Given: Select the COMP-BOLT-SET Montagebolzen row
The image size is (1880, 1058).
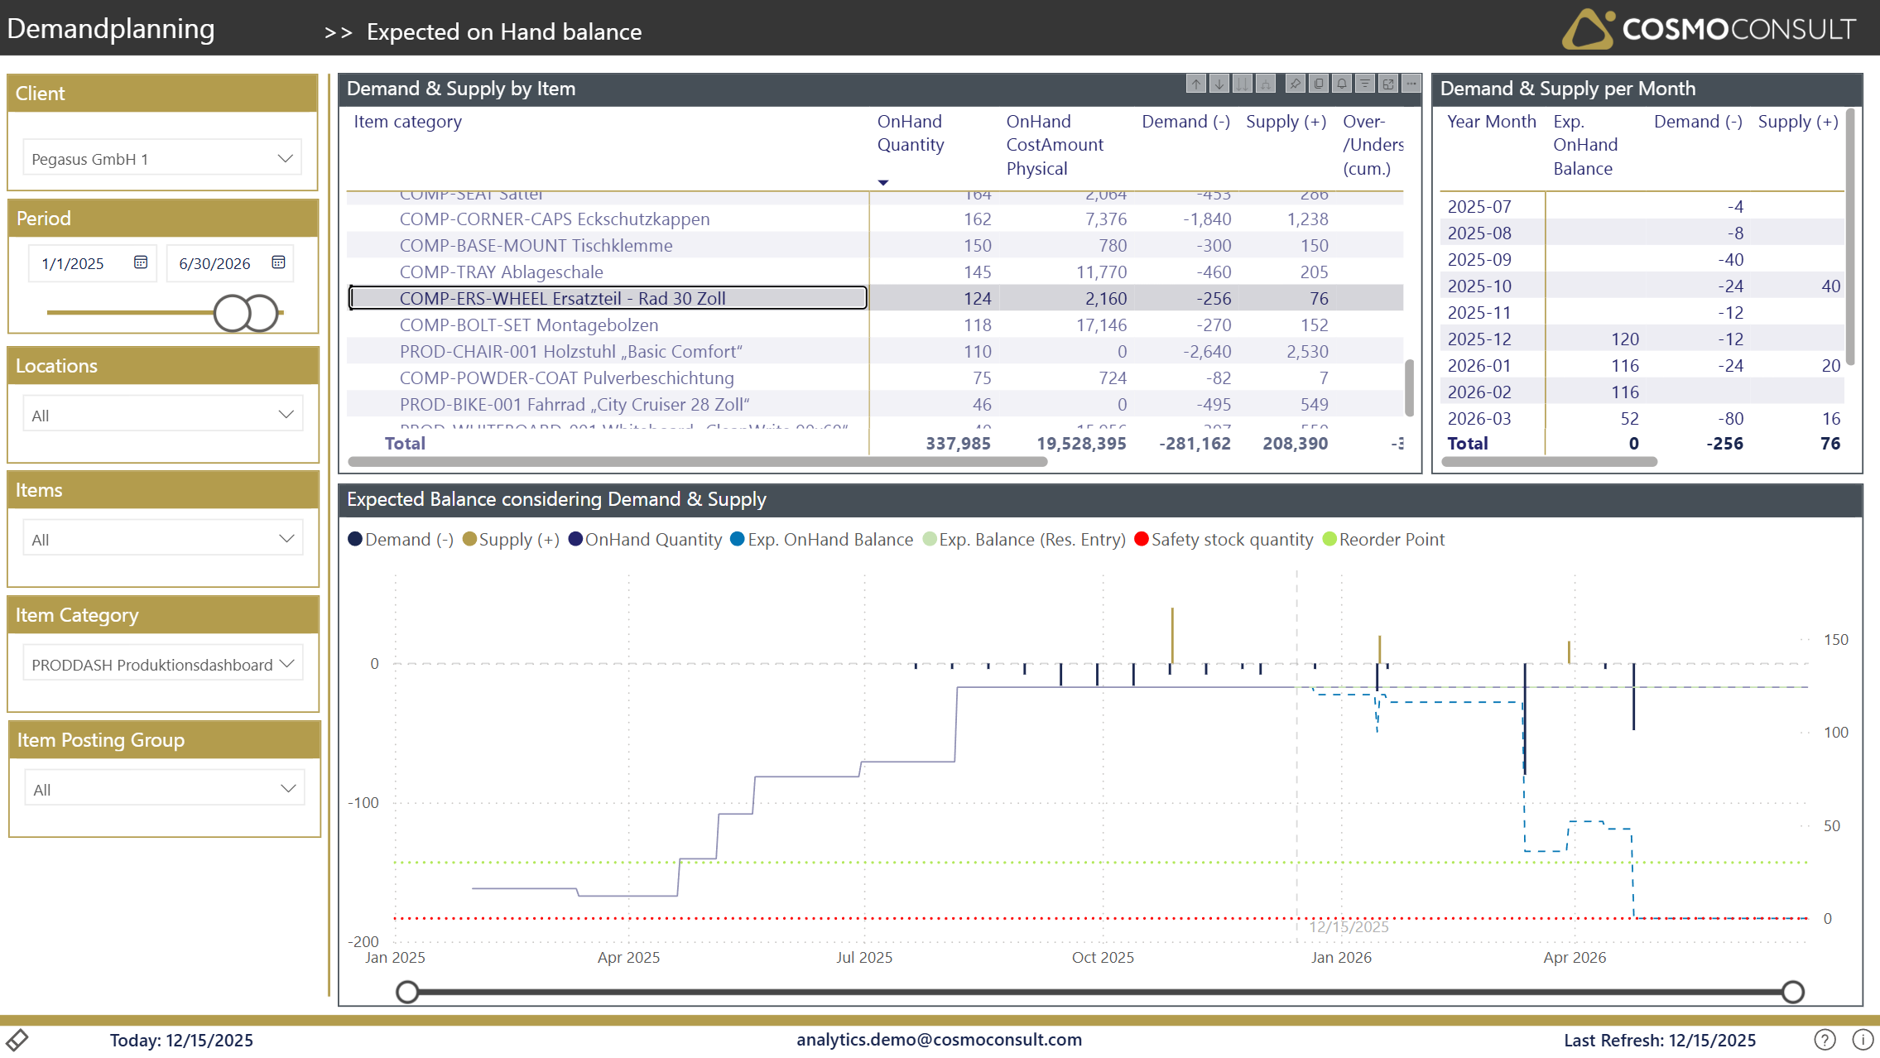Looking at the screenshot, I should click(528, 325).
